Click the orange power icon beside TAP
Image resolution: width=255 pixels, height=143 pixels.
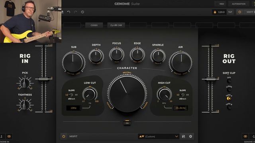pos(240,12)
